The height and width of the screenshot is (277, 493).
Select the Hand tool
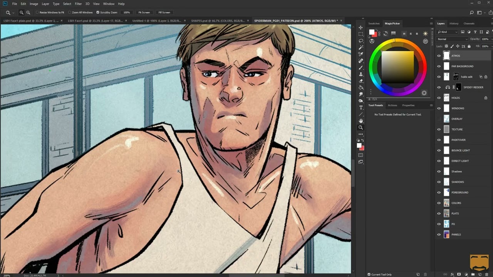coord(361,121)
